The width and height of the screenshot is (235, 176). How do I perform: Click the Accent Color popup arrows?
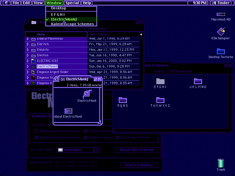pos(97,150)
